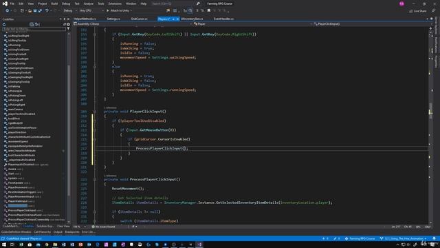Click the No issues found indicator
Viewport: 440px width, 248px height.
pyautogui.click(x=104, y=227)
